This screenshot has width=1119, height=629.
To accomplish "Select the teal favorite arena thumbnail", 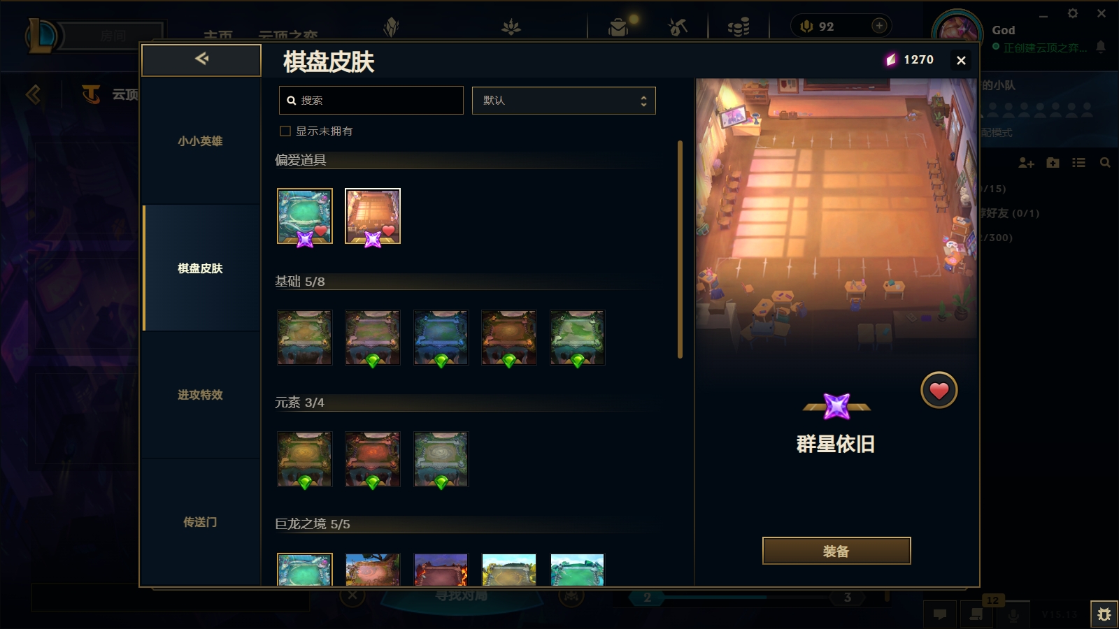I will point(305,216).
